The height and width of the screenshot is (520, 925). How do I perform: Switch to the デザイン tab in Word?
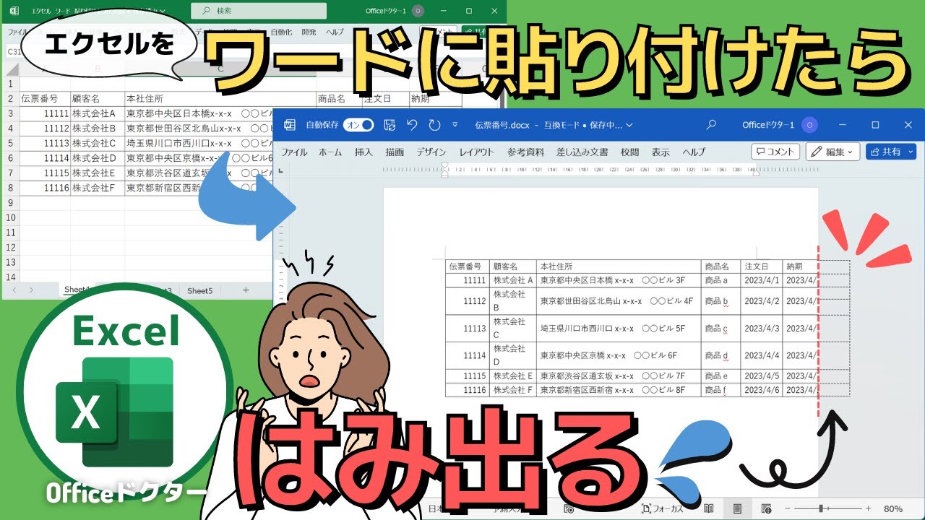tap(431, 152)
